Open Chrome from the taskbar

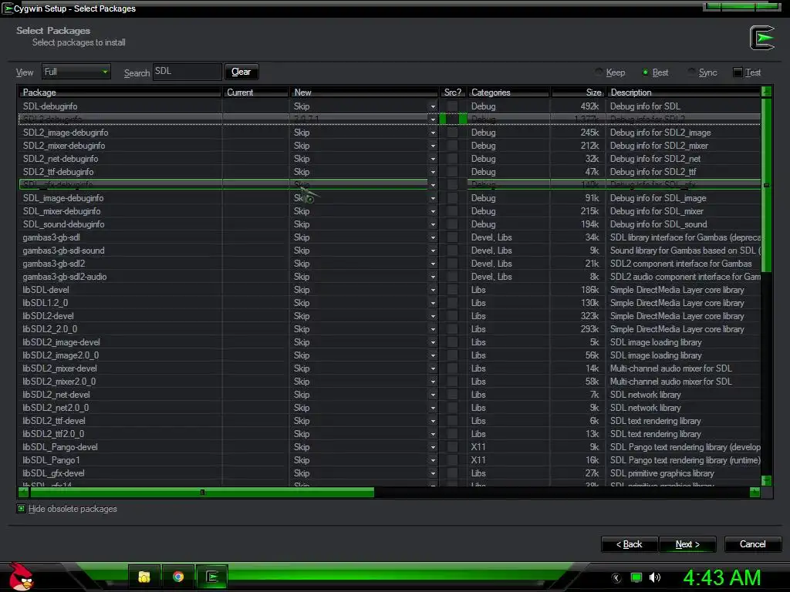[178, 577]
